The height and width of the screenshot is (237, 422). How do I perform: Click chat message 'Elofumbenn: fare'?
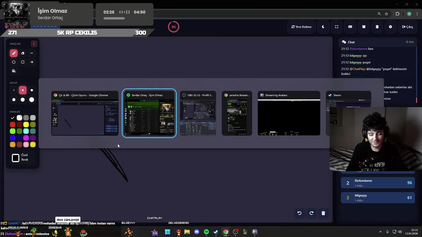coord(357,49)
